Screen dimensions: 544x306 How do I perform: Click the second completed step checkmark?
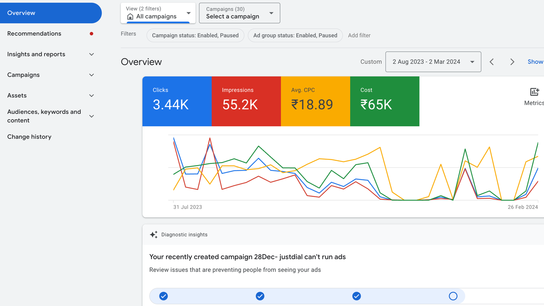coord(260,296)
